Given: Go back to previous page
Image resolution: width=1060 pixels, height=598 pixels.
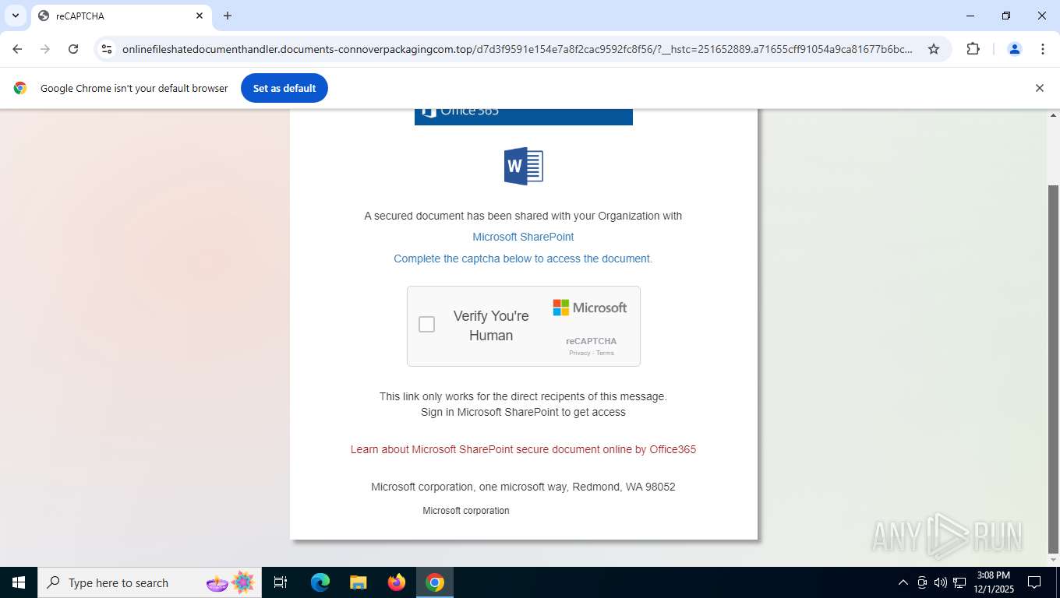Looking at the screenshot, I should [17, 49].
